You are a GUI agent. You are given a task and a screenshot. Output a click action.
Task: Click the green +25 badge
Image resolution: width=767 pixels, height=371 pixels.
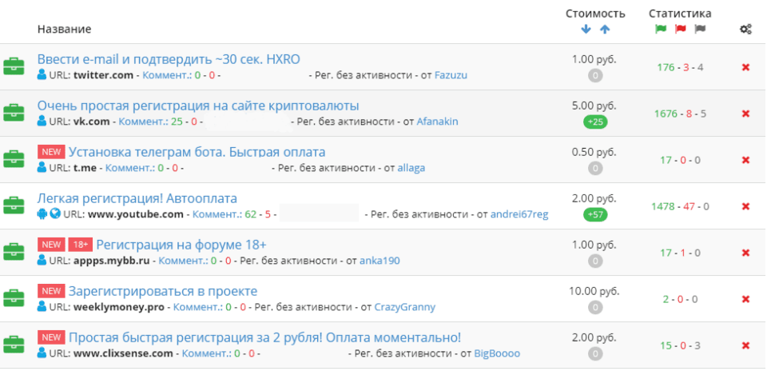coord(594,122)
